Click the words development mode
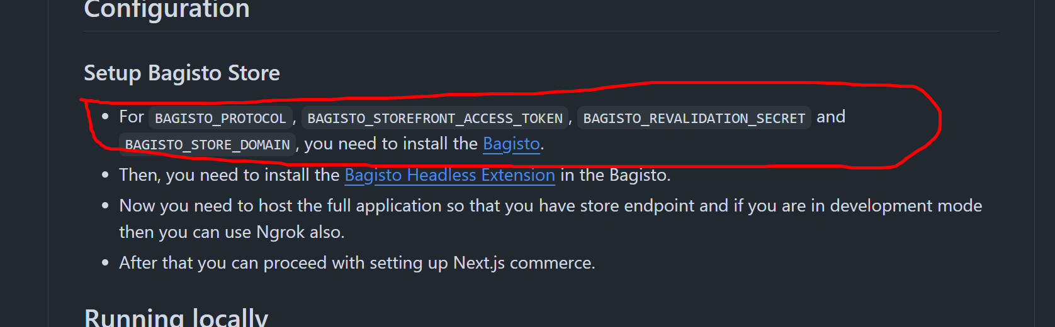This screenshot has width=1055, height=327. pyautogui.click(x=906, y=206)
